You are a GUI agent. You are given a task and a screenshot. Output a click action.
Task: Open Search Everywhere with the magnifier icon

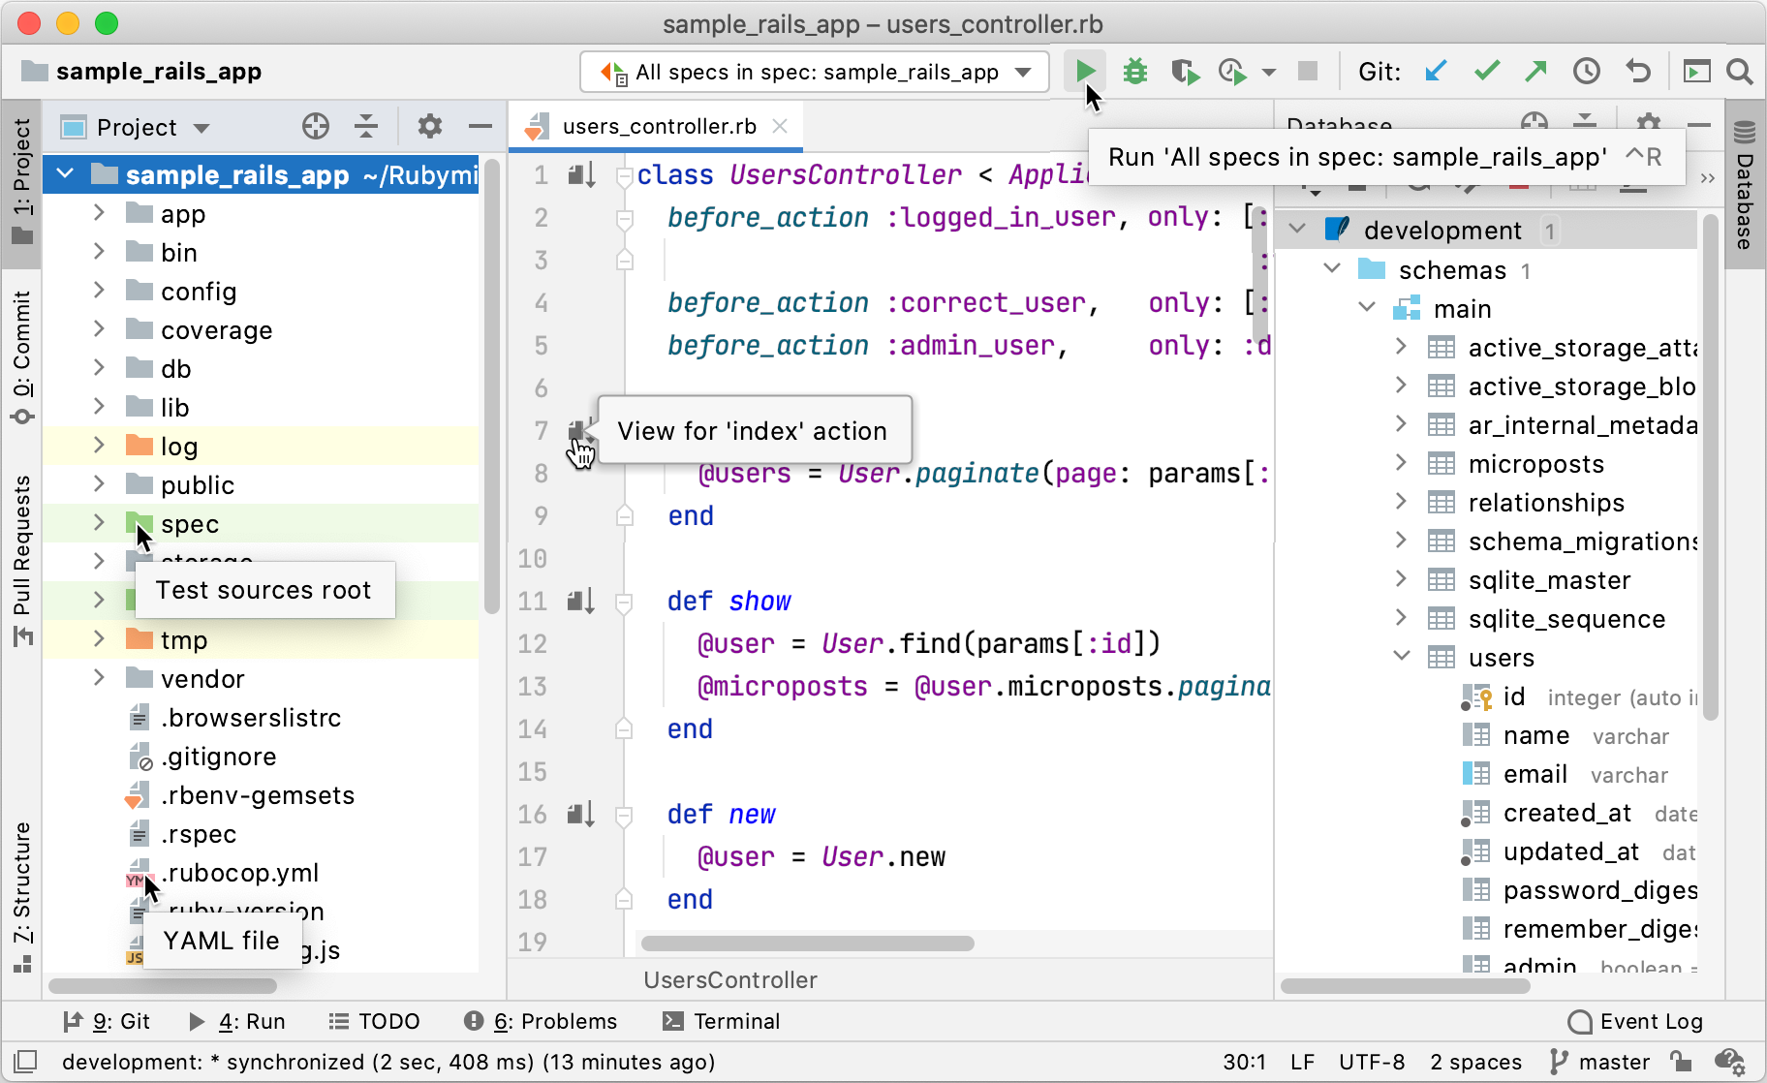click(x=1741, y=71)
